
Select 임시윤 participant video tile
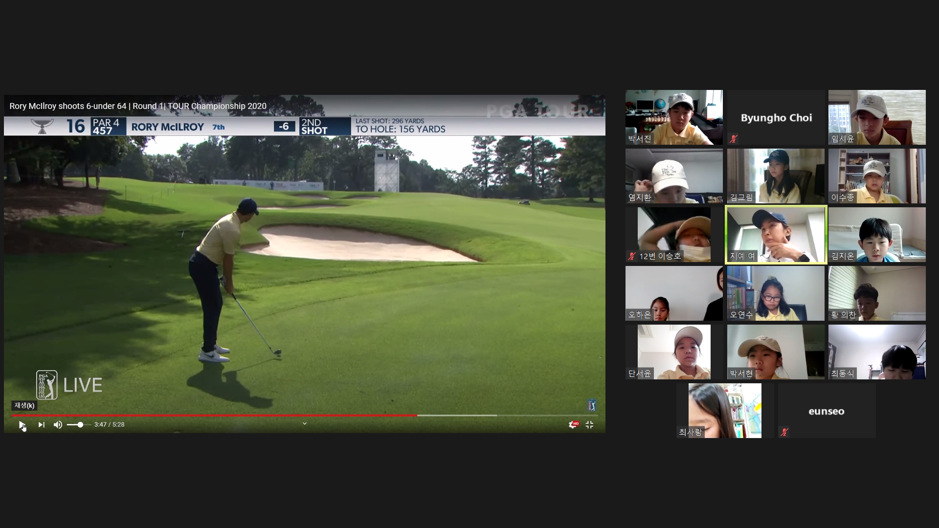pyautogui.click(x=877, y=117)
